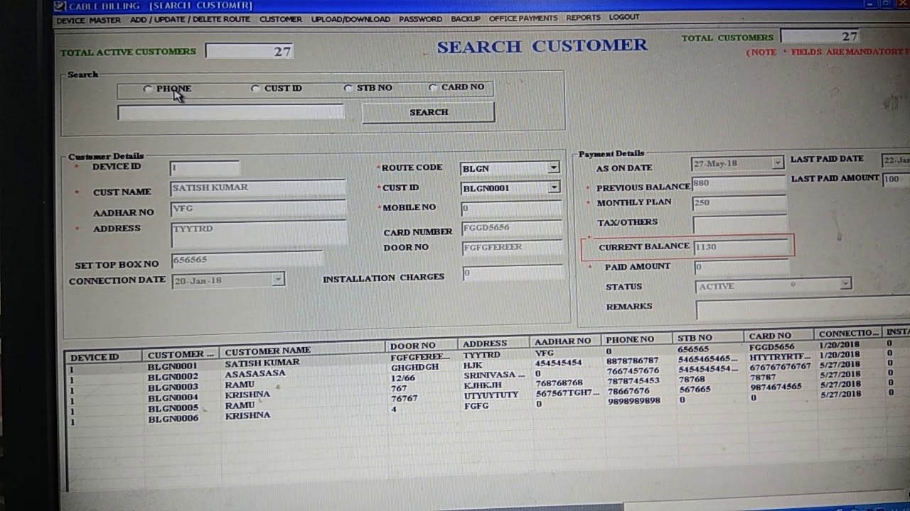Expand the ROUTE CODE dropdown
910x511 pixels.
553,168
